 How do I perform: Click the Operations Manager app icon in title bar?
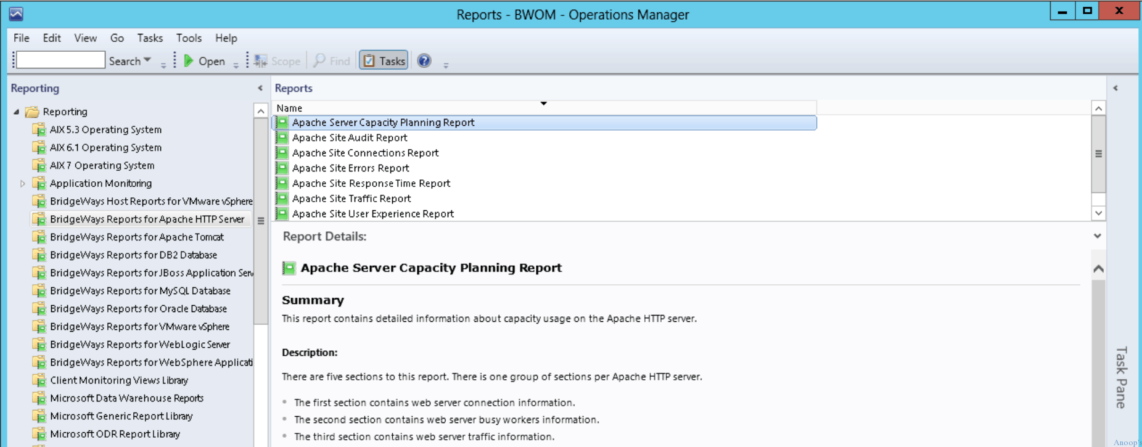tap(16, 14)
